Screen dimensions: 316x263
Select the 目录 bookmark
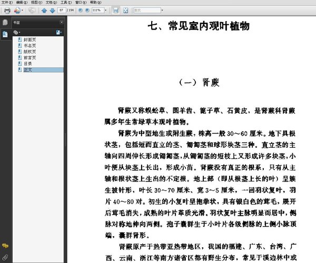point(28,64)
